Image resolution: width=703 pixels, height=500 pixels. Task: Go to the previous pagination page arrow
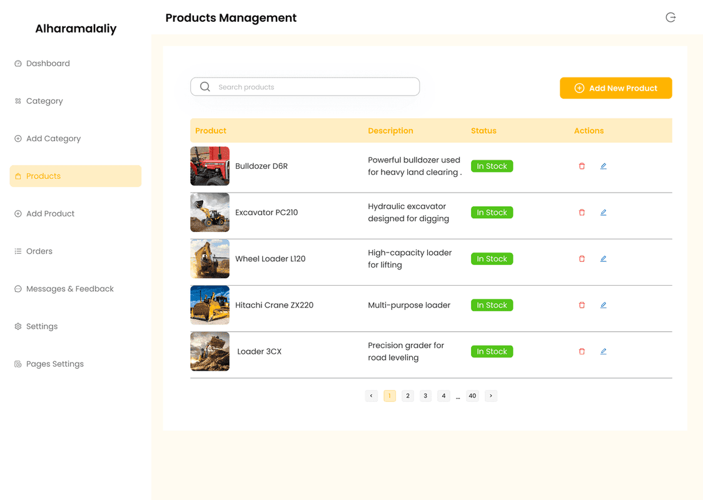[x=371, y=396]
